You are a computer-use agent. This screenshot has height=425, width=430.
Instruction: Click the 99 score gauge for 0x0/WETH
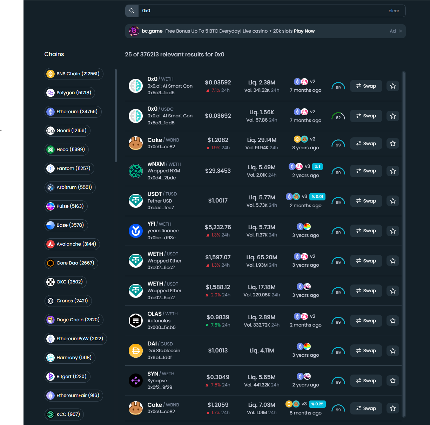(338, 86)
